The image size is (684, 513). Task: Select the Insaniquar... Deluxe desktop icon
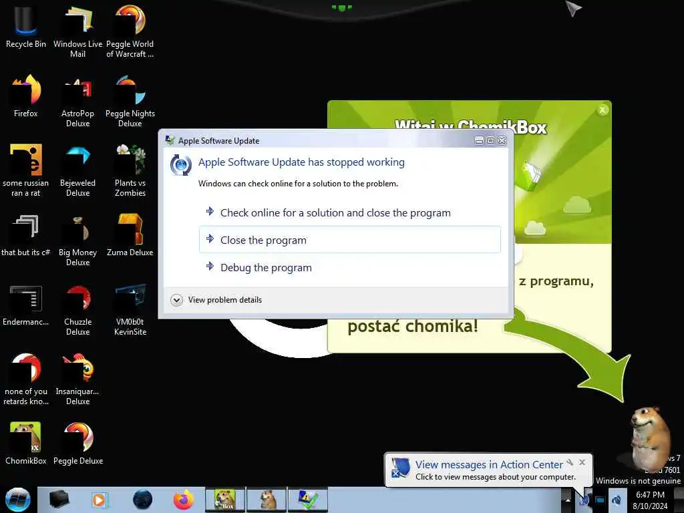77,379
